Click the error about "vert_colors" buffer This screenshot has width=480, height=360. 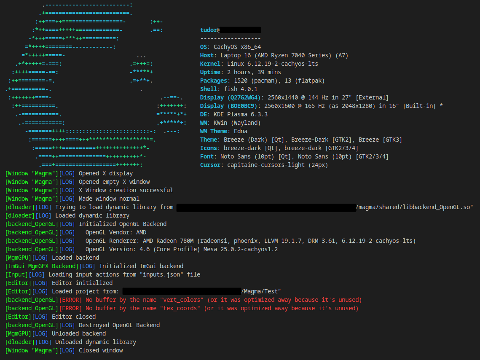point(184,300)
